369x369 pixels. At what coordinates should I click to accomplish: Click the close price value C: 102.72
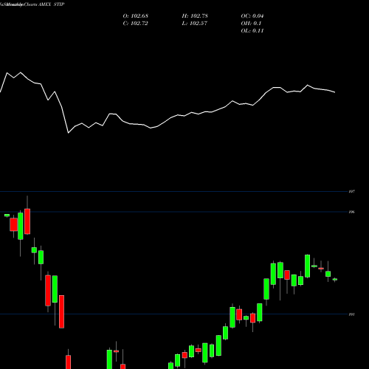(x=136, y=24)
